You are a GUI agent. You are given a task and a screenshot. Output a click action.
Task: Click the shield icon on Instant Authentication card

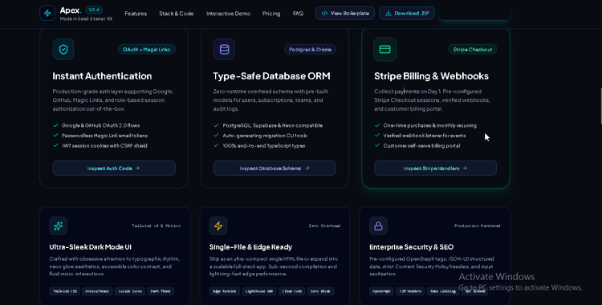(x=63, y=49)
